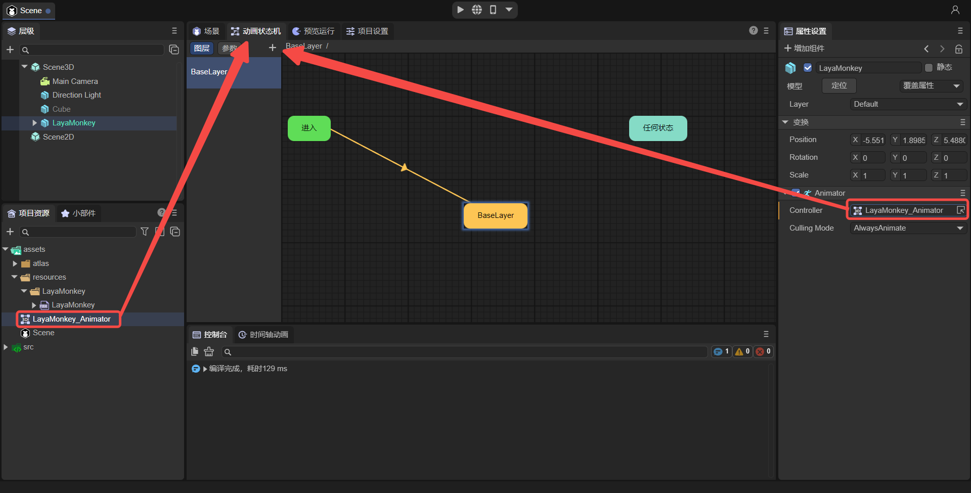Click the user account icon

pyautogui.click(x=955, y=10)
